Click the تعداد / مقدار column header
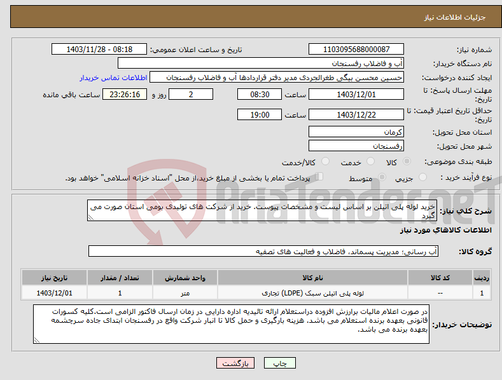The height and width of the screenshot is (380, 502). (x=120, y=278)
